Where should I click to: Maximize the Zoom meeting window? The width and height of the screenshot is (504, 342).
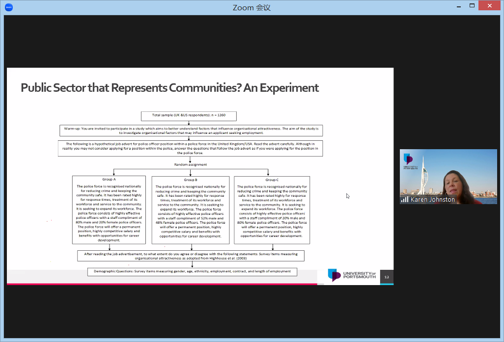pyautogui.click(x=472, y=6)
